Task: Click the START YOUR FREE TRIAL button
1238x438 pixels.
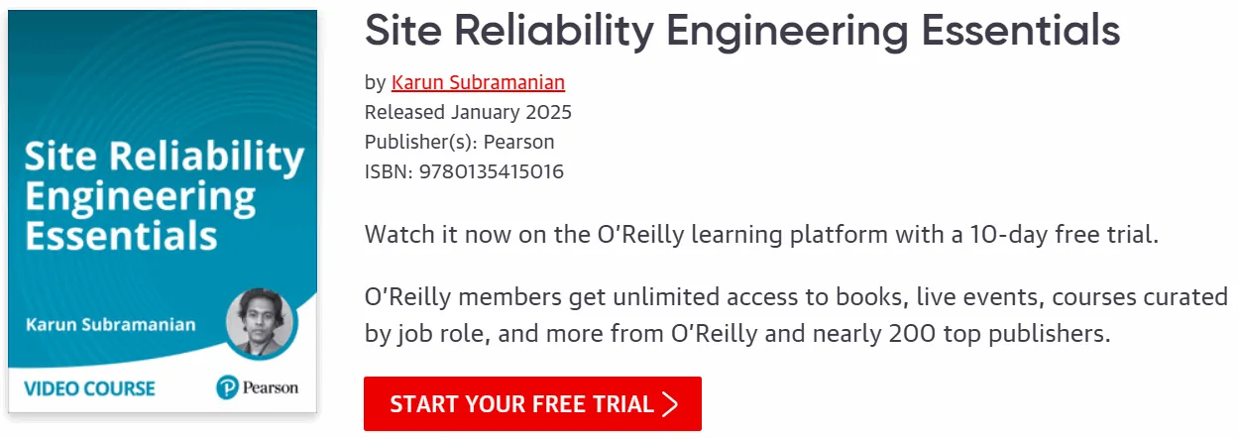Action: [532, 403]
